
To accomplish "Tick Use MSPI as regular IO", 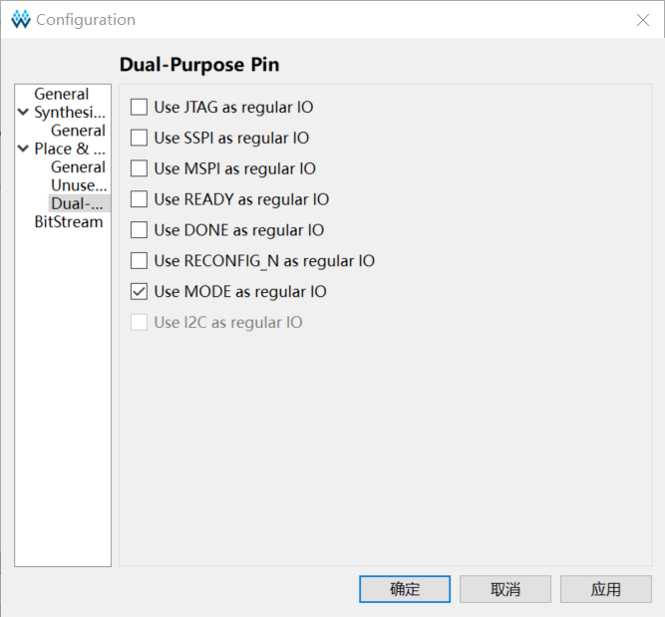I will (140, 168).
